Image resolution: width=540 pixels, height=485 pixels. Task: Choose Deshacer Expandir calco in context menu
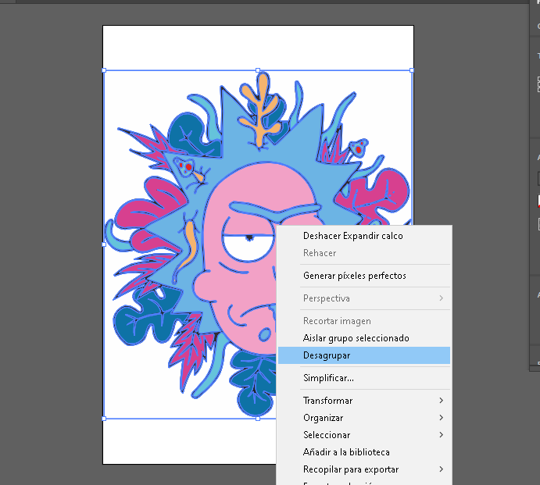(364, 236)
